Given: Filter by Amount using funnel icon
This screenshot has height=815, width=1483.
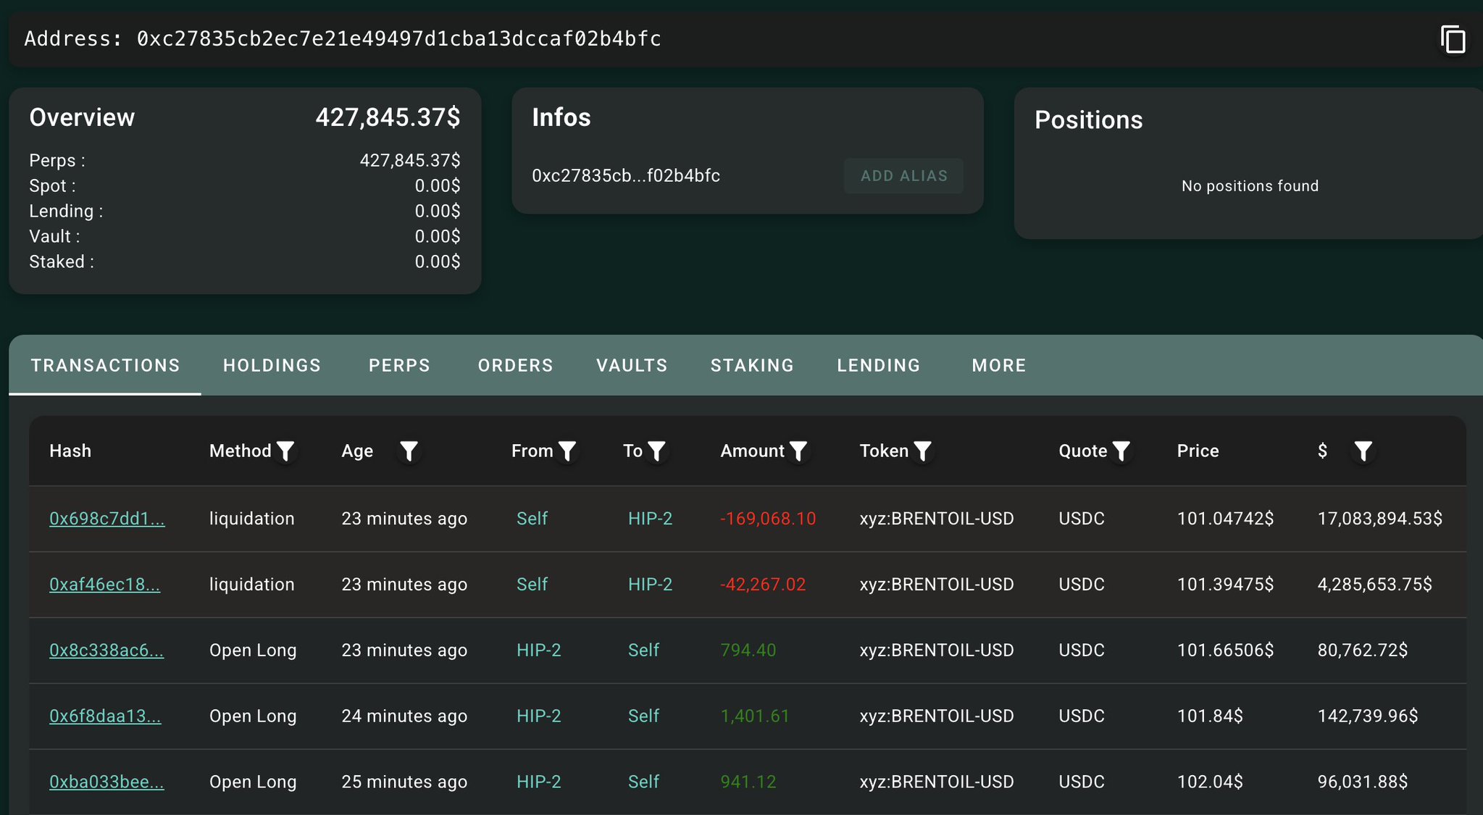Looking at the screenshot, I should (x=798, y=451).
